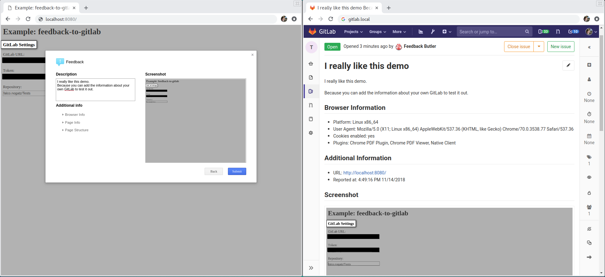
Task: Click search magnifier icon in GitLab
Action: pyautogui.click(x=527, y=31)
